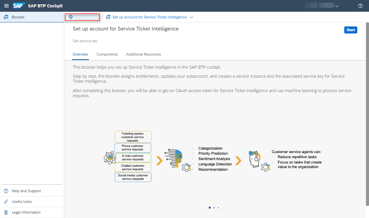
Task: Open Legal Information menu item
Action: 32,212
